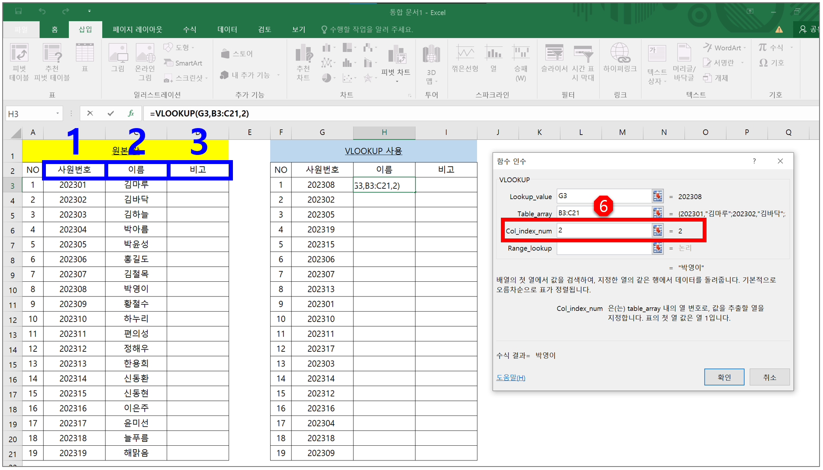
Task: Switch to the View (보기) tab
Action: 298,29
